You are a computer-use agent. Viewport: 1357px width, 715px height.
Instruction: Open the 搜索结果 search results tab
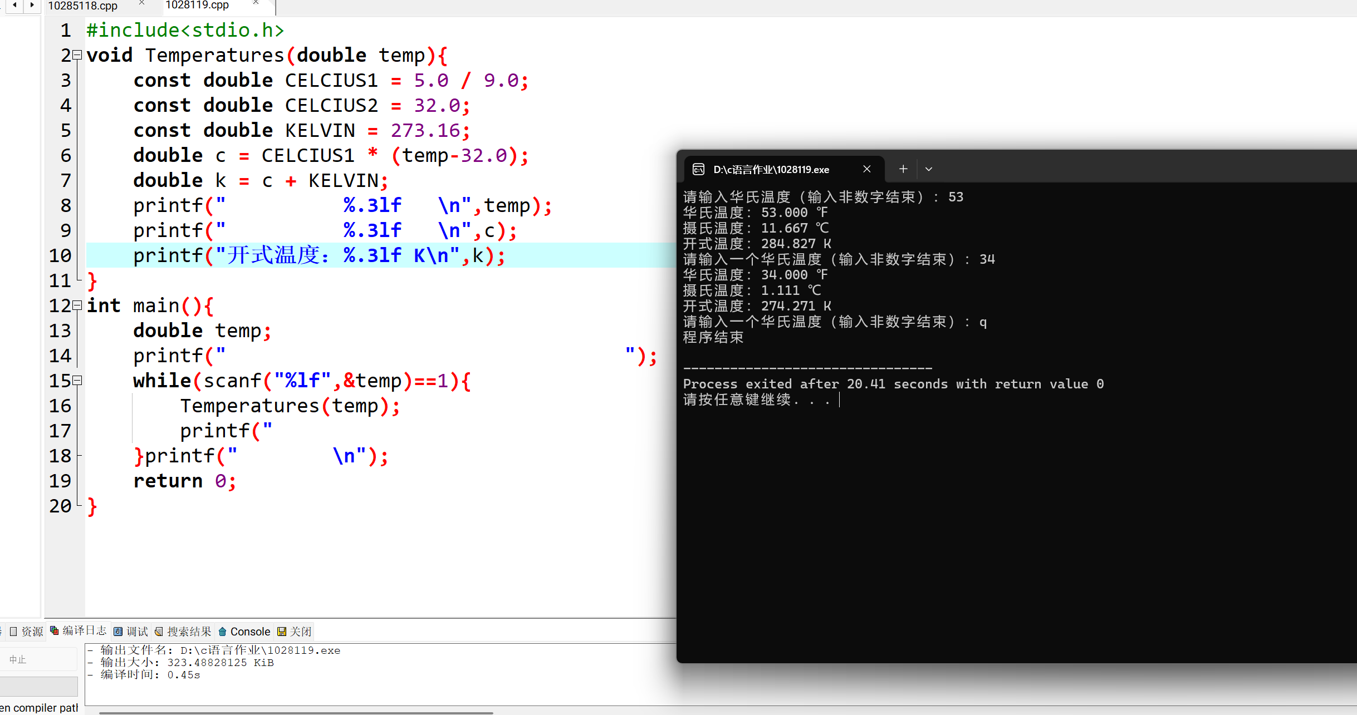click(183, 632)
